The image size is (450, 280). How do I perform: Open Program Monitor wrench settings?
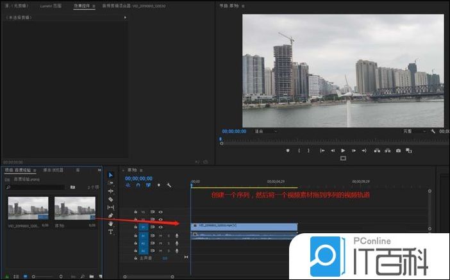[x=433, y=131]
